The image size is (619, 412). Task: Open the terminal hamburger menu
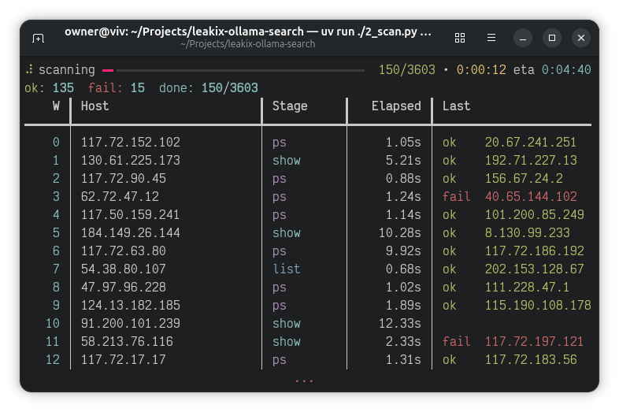(491, 38)
